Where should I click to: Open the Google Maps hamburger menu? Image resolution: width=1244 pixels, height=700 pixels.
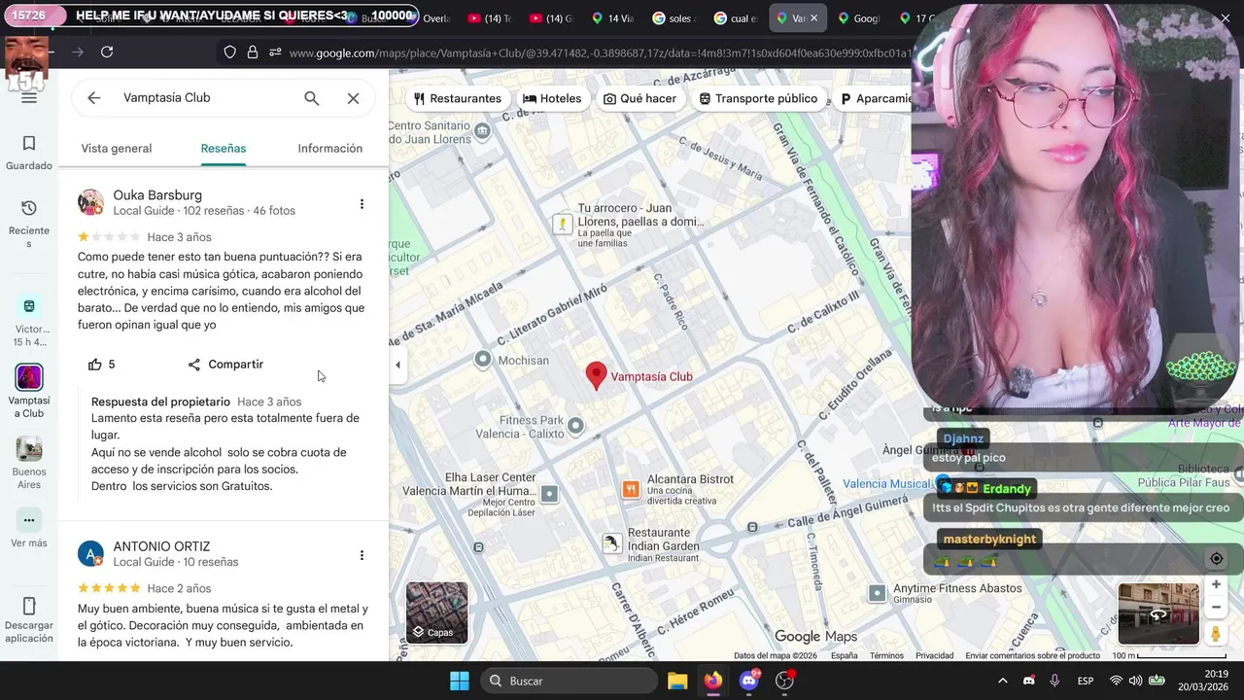tap(29, 97)
